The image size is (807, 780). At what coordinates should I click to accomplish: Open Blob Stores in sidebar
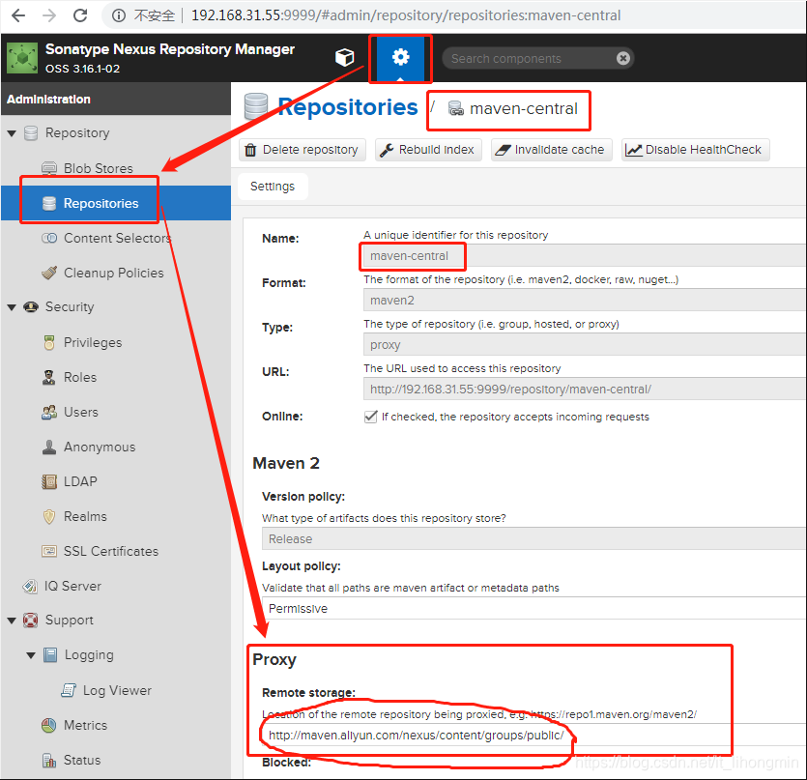click(x=98, y=168)
